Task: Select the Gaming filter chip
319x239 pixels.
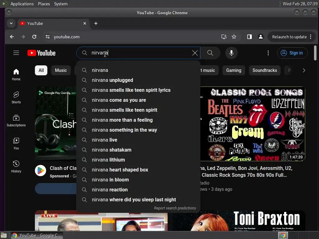Action: click(234, 70)
